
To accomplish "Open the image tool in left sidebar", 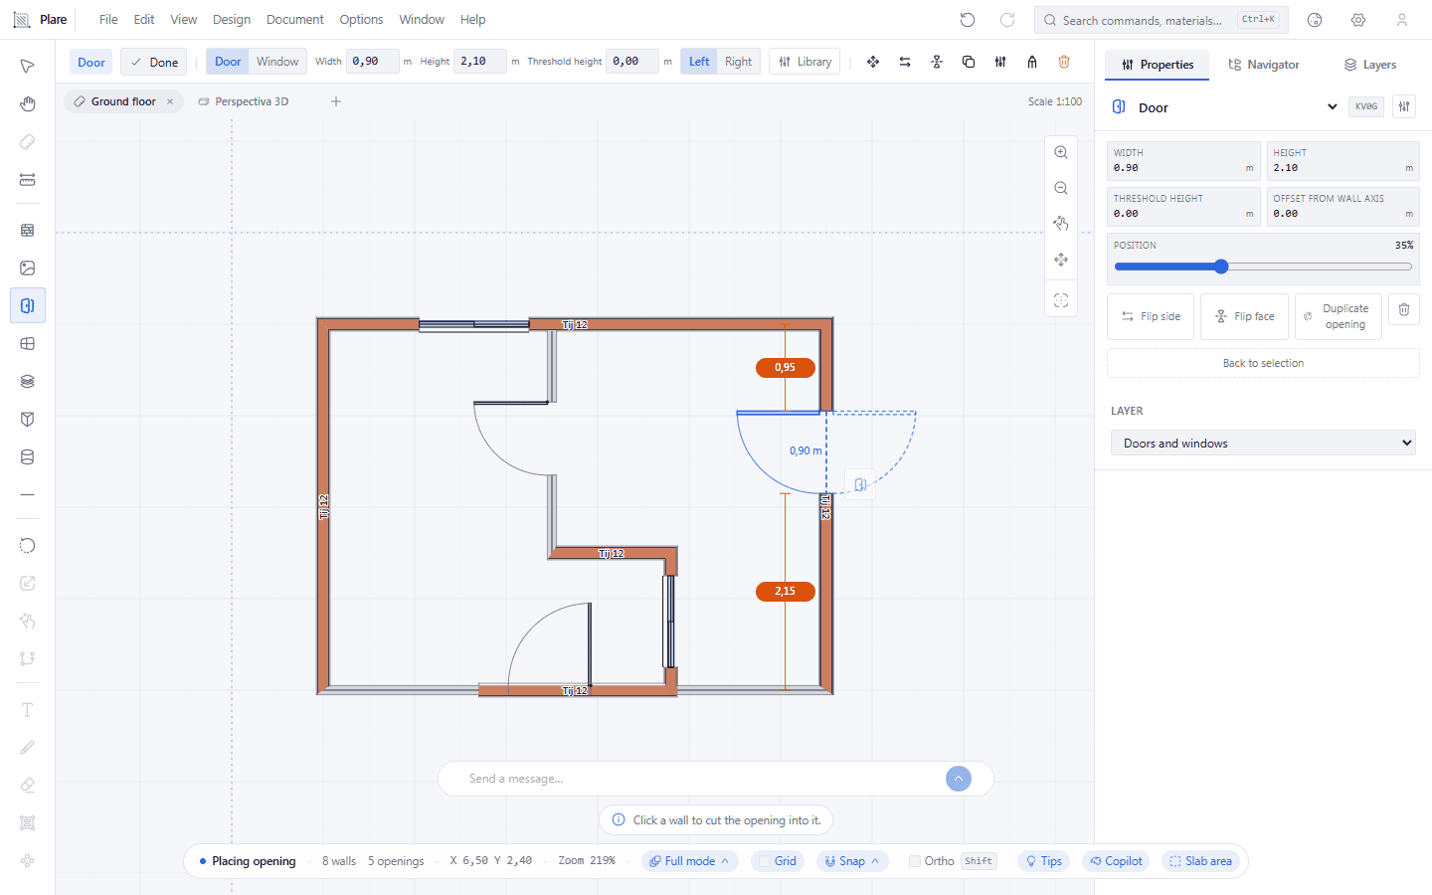I will coord(28,268).
